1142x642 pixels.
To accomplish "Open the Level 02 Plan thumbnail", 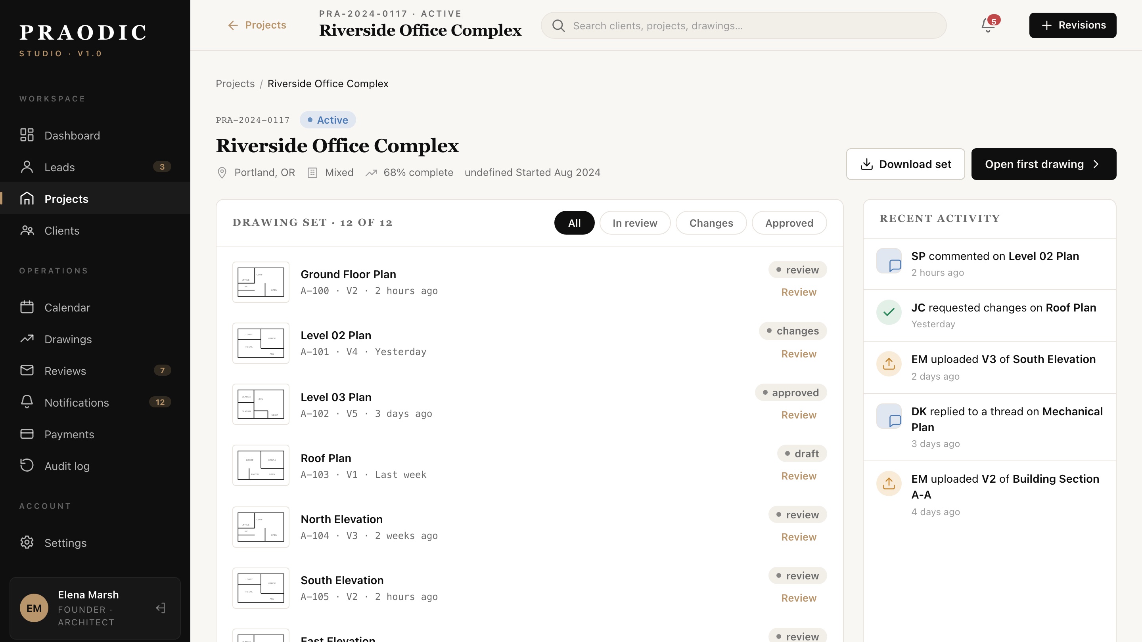I will pyautogui.click(x=261, y=343).
